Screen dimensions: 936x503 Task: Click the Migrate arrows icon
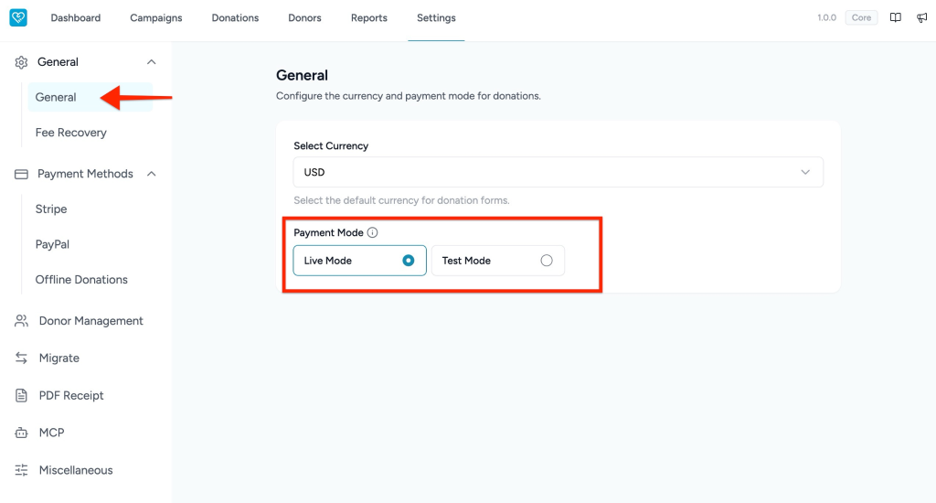tap(22, 358)
